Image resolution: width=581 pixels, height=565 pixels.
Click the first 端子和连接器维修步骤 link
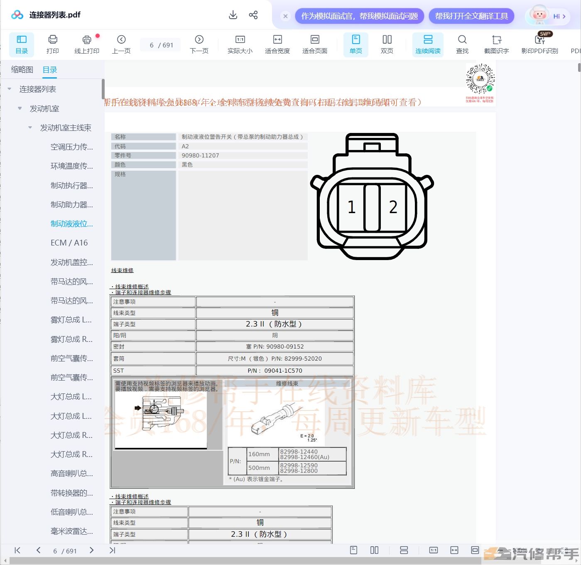click(143, 292)
